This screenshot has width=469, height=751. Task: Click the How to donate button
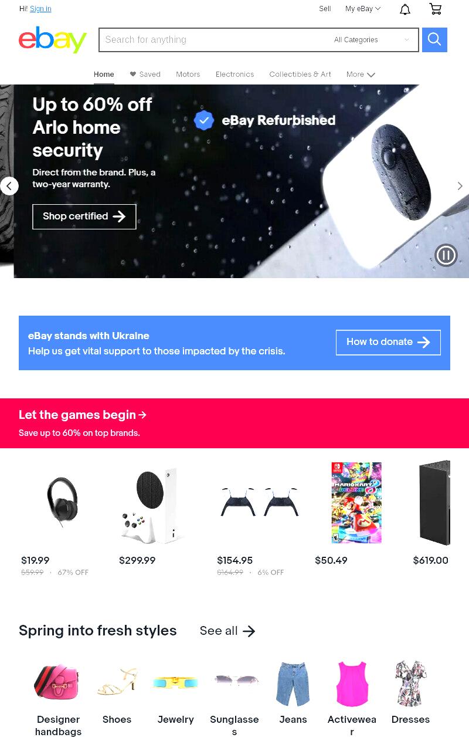tap(388, 342)
